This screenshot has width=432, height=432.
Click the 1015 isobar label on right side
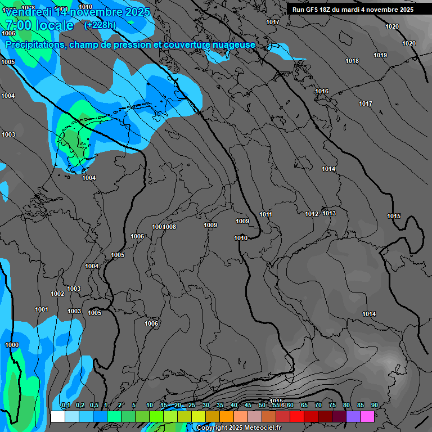394,217
